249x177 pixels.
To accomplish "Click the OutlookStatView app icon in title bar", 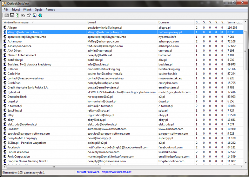I will [4, 3].
